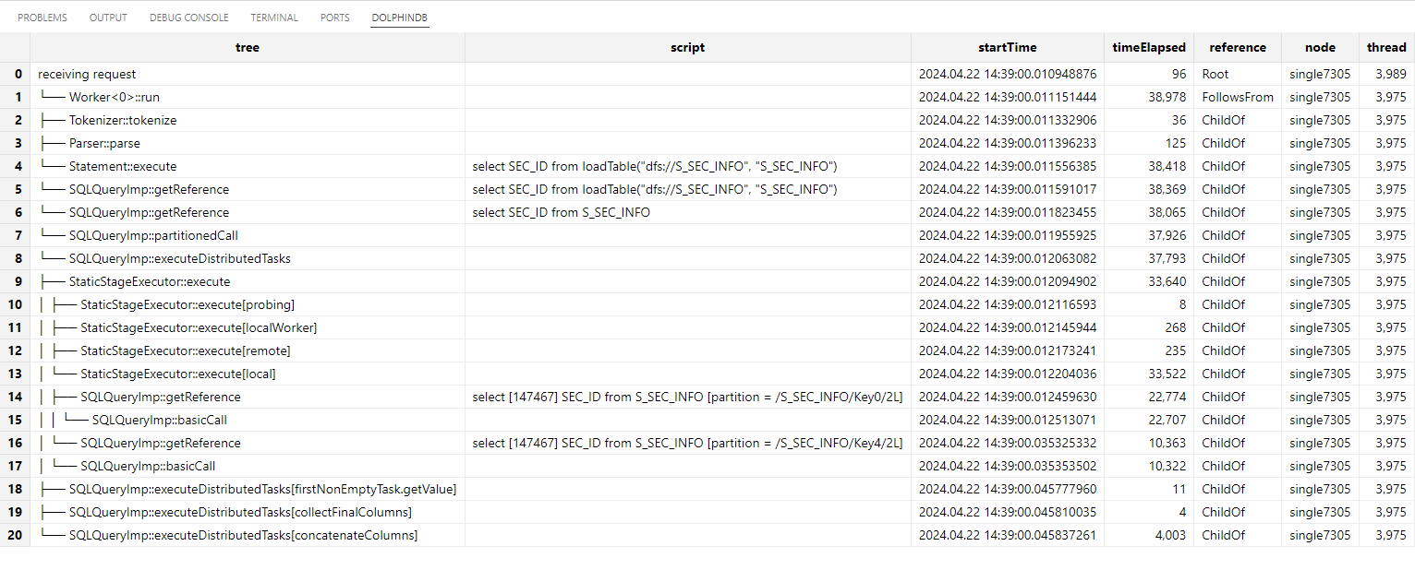Image resolution: width=1415 pixels, height=570 pixels.
Task: Select the DEBUG CONSOLE tab
Action: point(188,18)
